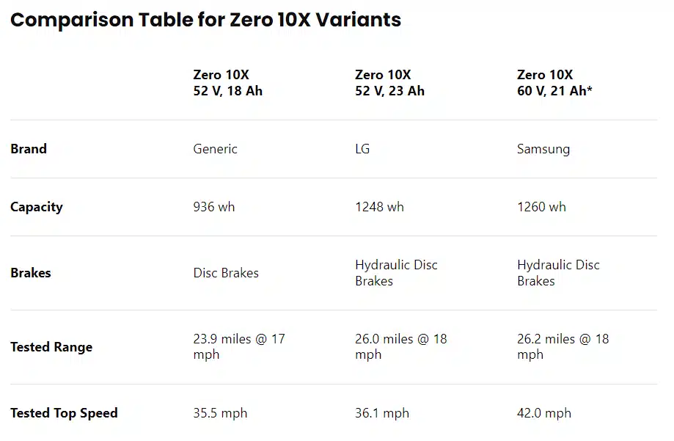This screenshot has height=441, width=674.
Task: Click the Tested Top Speed row label
Action: point(64,413)
